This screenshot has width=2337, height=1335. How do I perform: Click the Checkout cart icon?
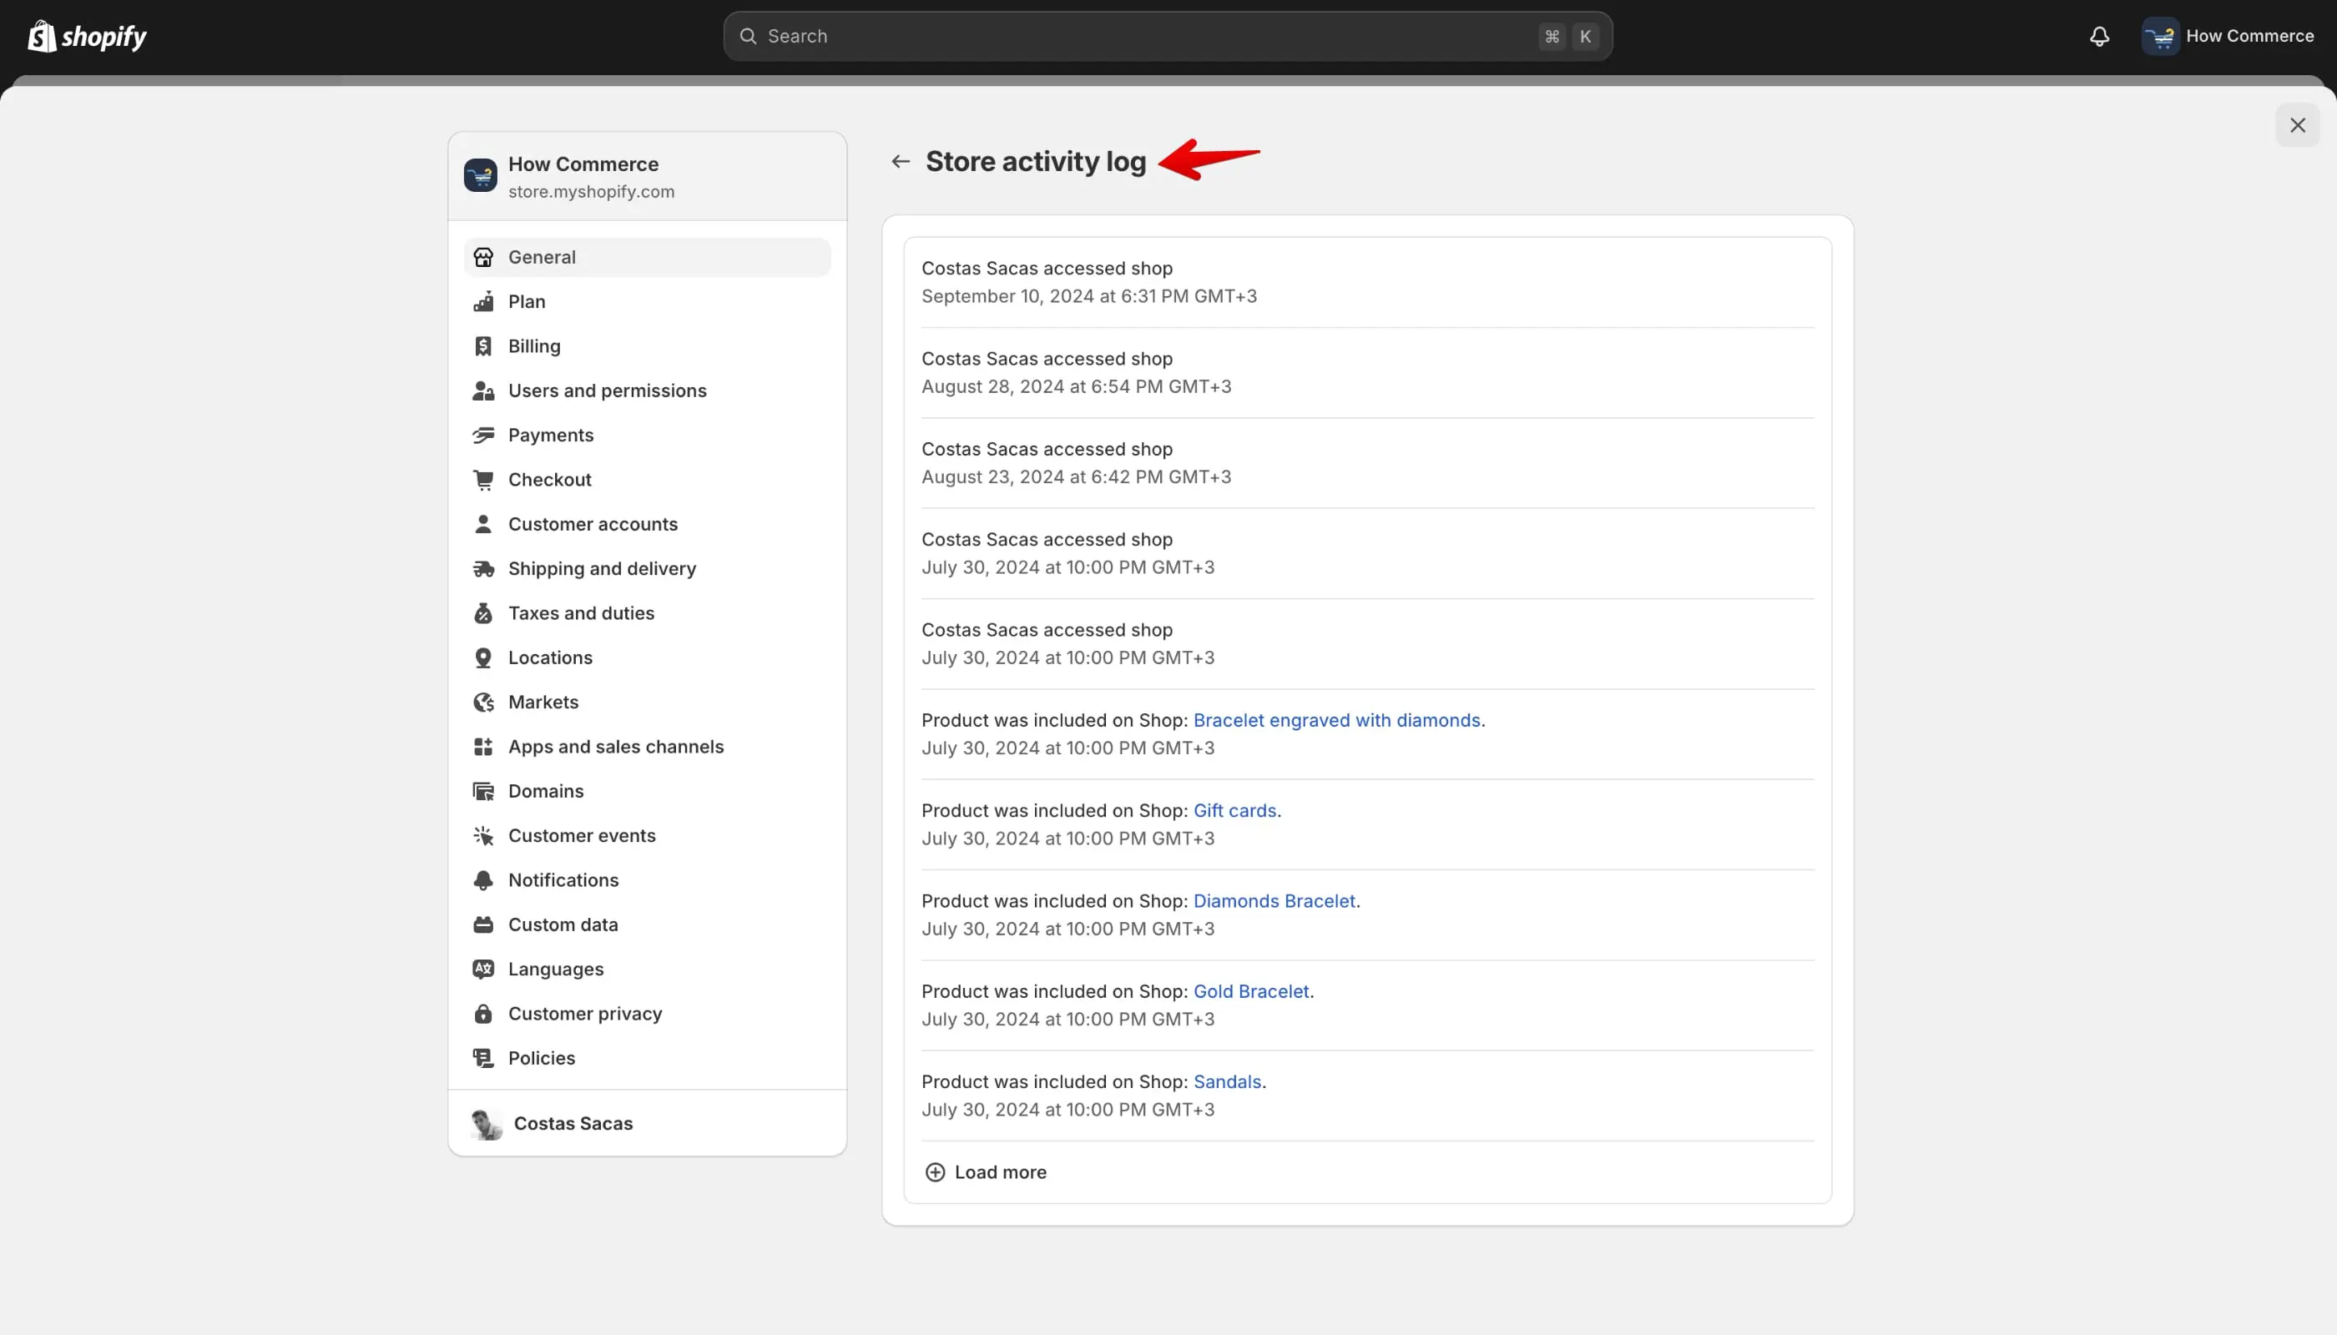point(483,480)
